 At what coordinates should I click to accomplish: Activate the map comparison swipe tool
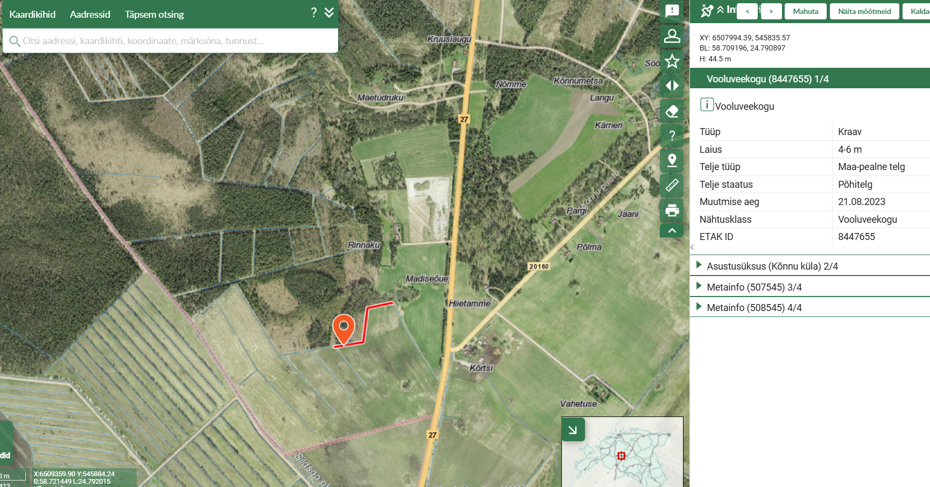pos(672,86)
